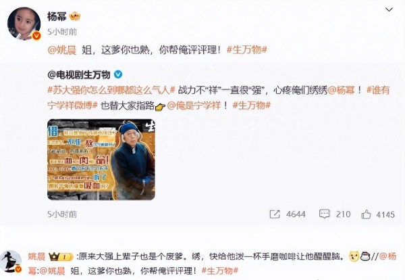Screen dimensions: 405x280
Task: Open 姚晨's commenter avatar
Action: pyautogui.click(x=11, y=262)
